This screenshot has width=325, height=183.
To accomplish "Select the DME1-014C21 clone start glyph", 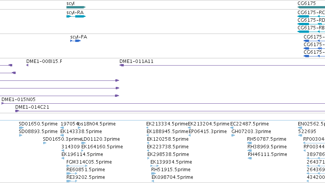I will click(x=17, y=111).
